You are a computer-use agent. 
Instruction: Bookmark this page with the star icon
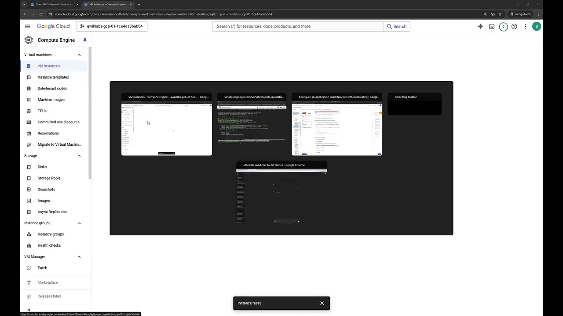pos(500,14)
